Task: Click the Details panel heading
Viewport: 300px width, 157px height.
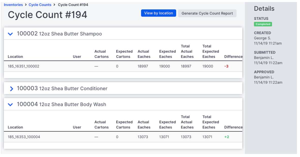Action: click(264, 8)
